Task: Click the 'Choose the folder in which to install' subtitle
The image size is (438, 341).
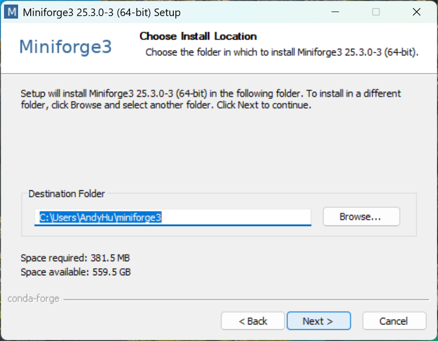Action: pos(282,52)
